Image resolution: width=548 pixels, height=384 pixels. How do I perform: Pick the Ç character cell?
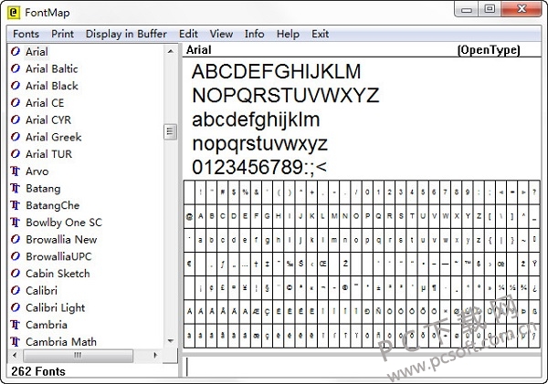(x=267, y=311)
